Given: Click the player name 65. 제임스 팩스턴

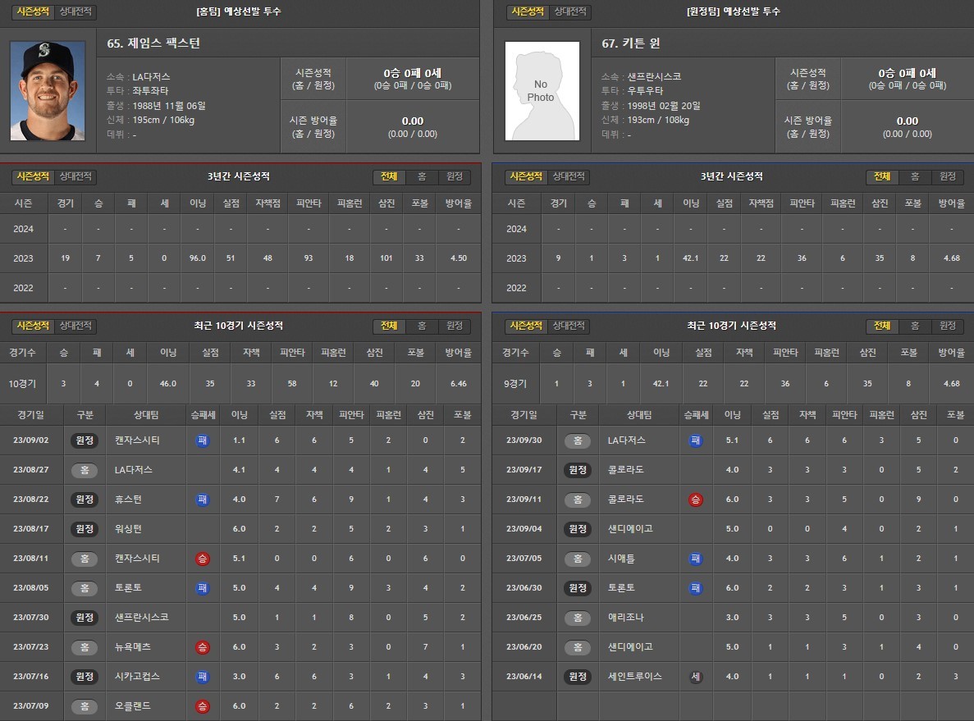Looking at the screenshot, I should (x=153, y=43).
